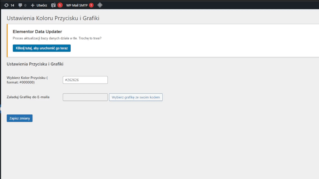Image resolution: width=319 pixels, height=179 pixels.
Task: Click the updates refresh icon in admin bar
Action: pos(6,5)
